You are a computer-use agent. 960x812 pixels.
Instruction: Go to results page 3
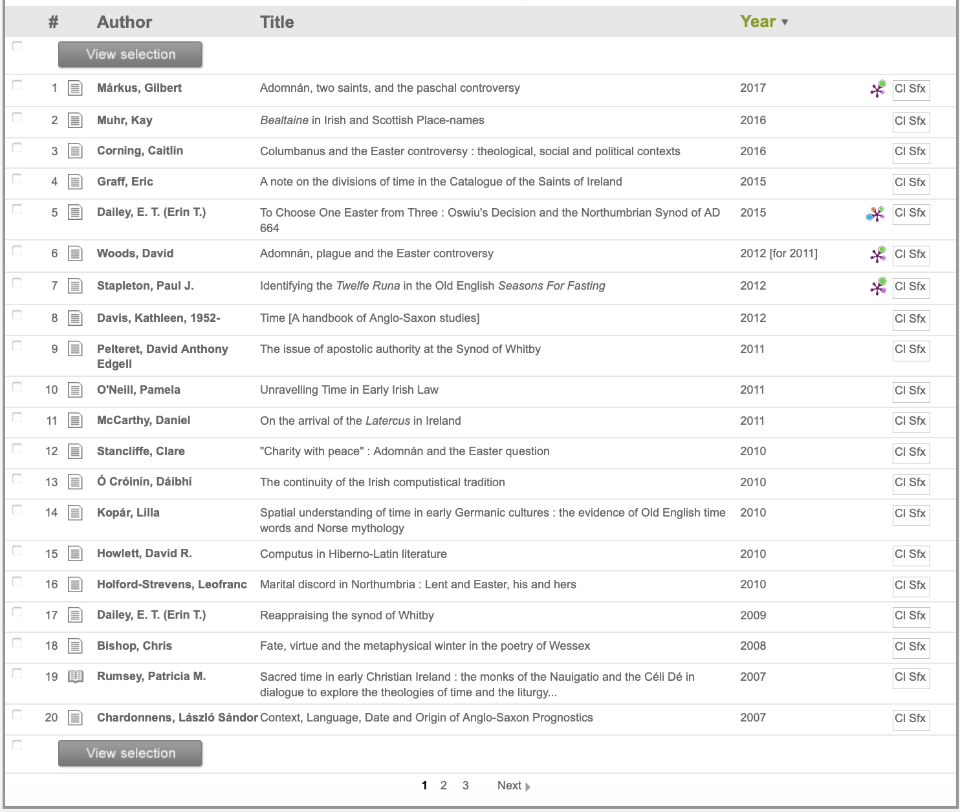(465, 785)
